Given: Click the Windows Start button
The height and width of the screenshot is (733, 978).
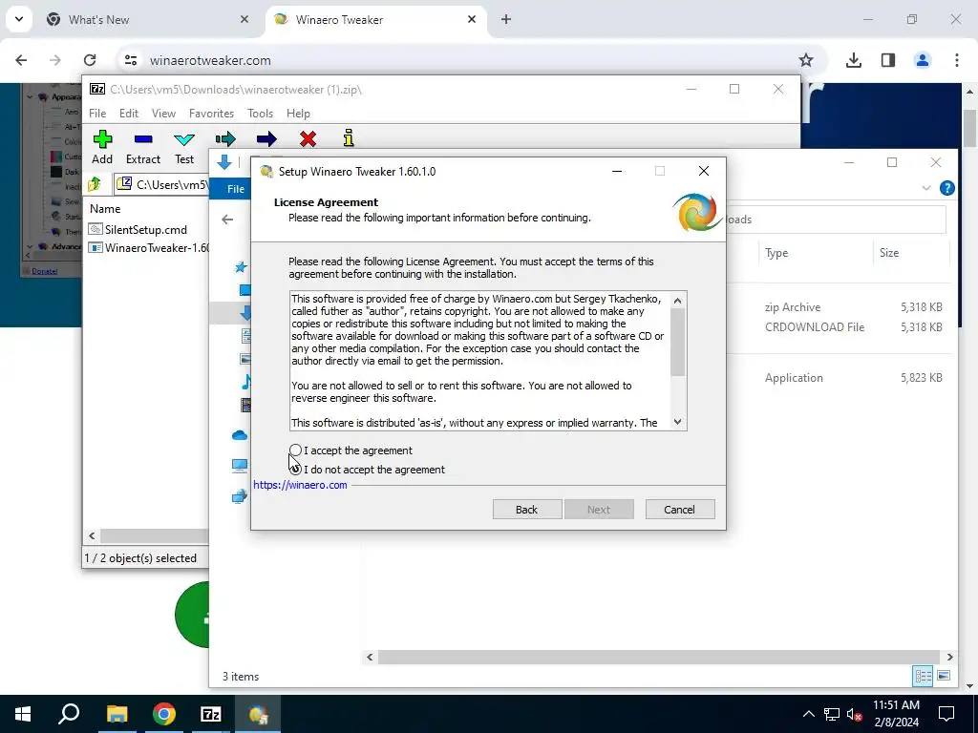Looking at the screenshot, I should (x=23, y=714).
